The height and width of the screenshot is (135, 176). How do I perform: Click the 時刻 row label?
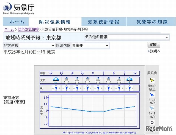click(x=43, y=73)
